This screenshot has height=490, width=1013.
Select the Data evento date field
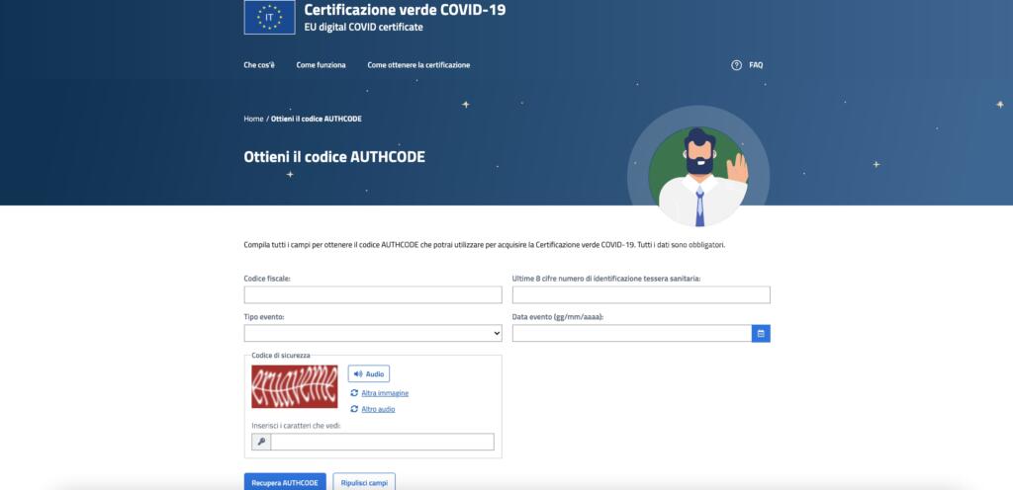pos(631,334)
